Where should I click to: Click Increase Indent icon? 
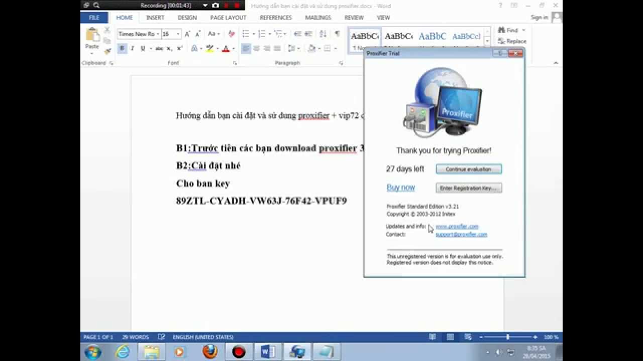tap(308, 34)
